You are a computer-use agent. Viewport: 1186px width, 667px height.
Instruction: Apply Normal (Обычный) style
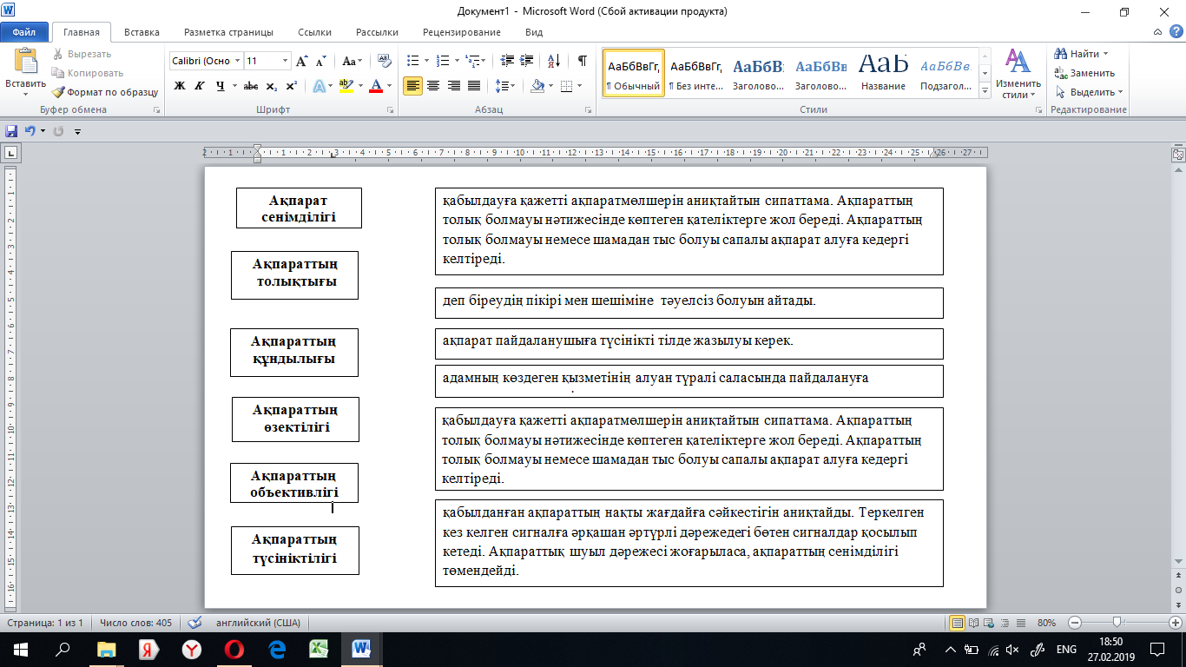[634, 72]
